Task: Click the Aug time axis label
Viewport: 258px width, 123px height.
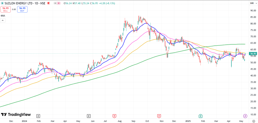Action: 120,121
